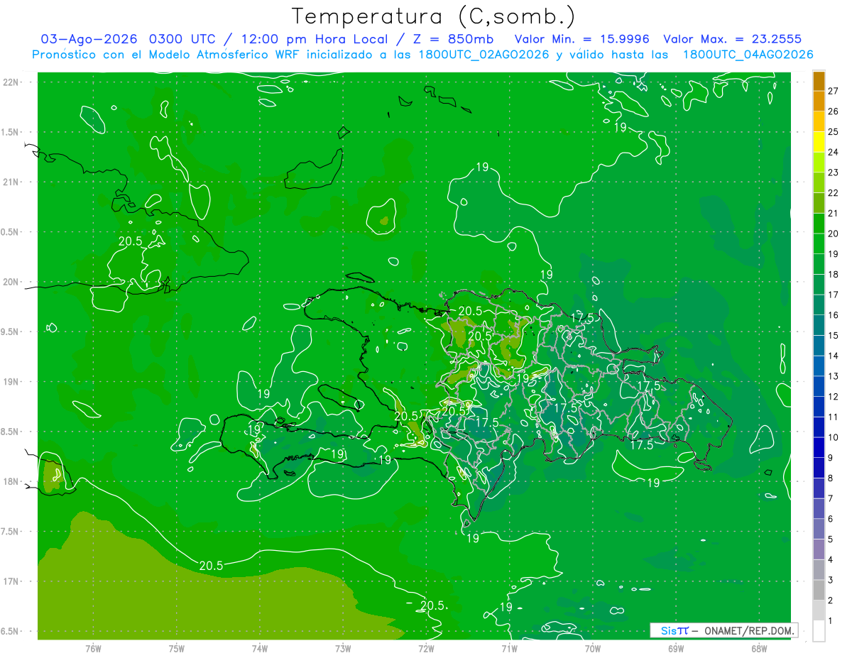Click legend value "1"
Image resolution: width=852 pixels, height=658 pixels.
(x=830, y=621)
